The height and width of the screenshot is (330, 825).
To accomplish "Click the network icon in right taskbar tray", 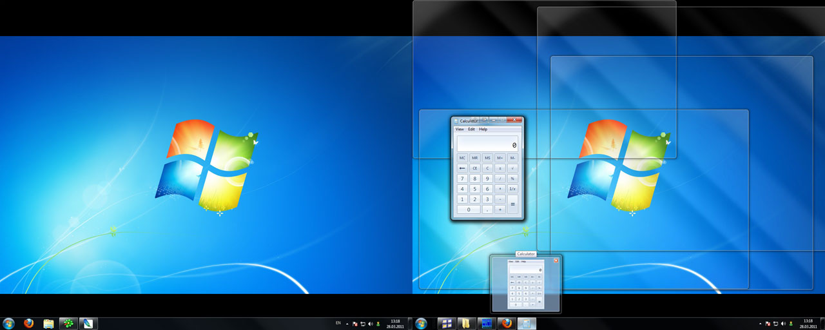I will click(775, 324).
